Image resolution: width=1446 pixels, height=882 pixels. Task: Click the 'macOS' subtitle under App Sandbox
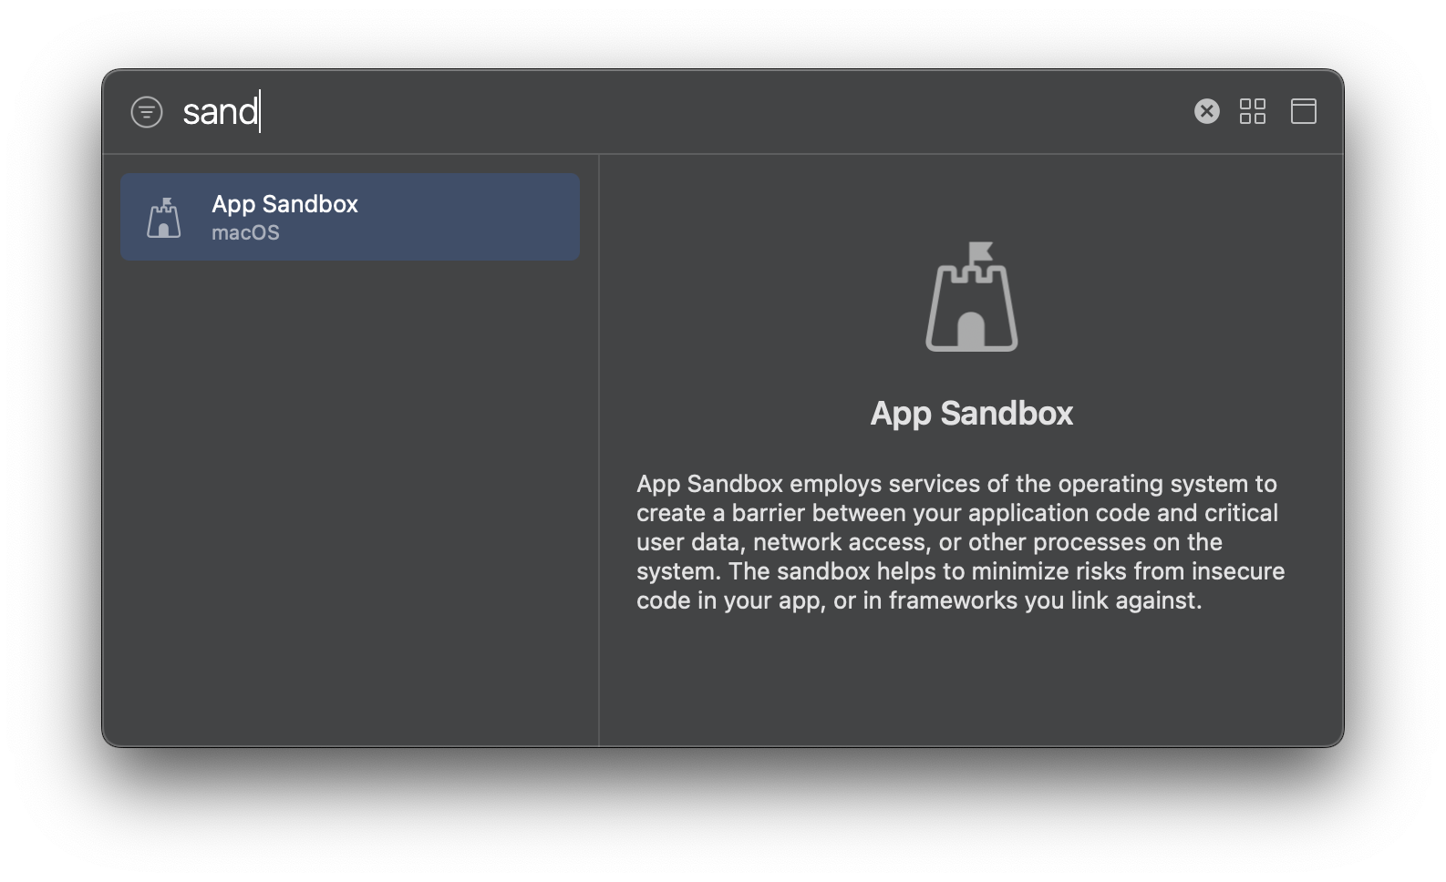point(245,232)
